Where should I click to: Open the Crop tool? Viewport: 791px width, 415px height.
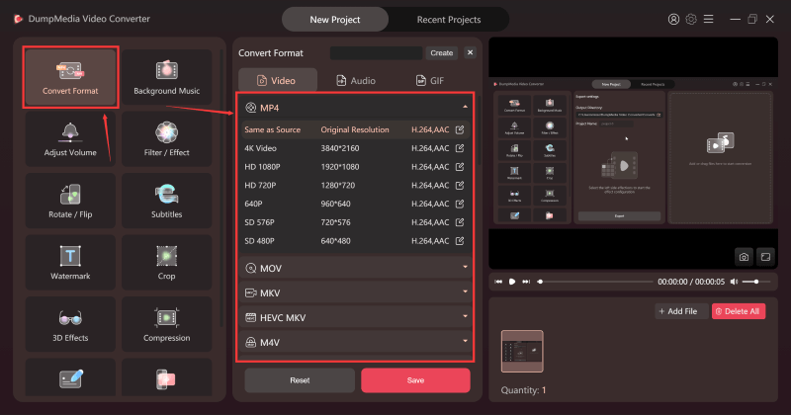click(x=166, y=263)
